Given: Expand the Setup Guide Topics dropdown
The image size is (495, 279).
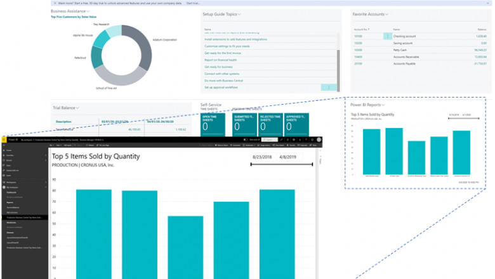Looking at the screenshot, I should 239,14.
